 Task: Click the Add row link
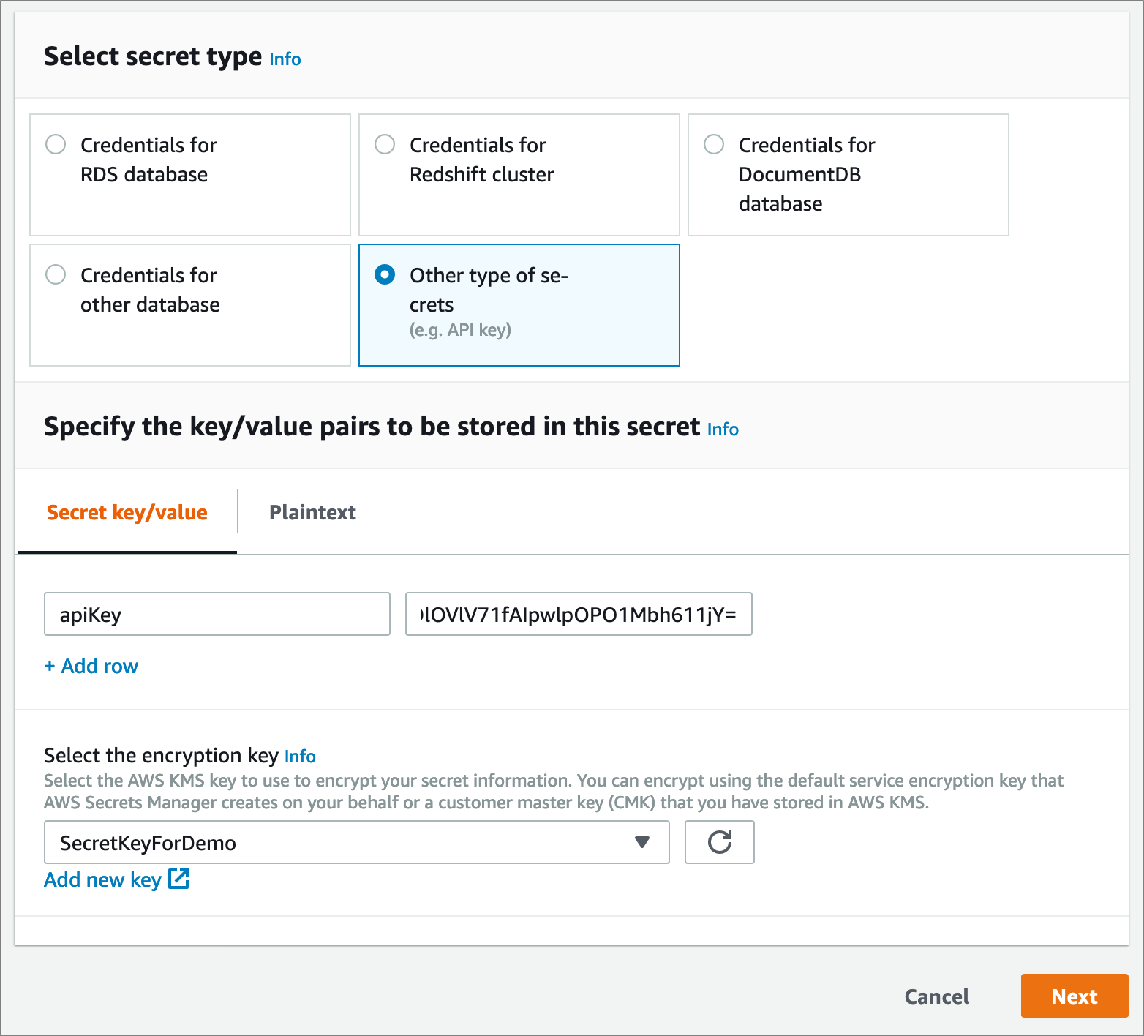pyautogui.click(x=91, y=666)
